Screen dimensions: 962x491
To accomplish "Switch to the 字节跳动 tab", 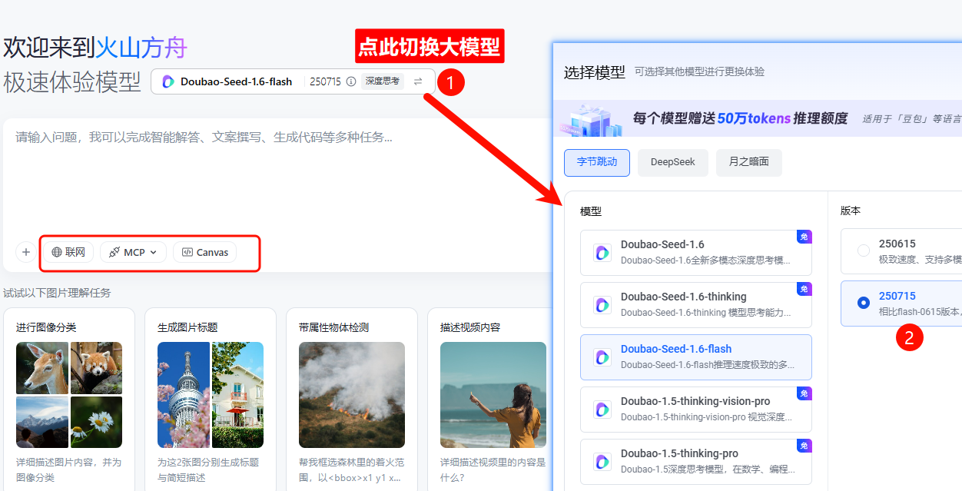I will [x=597, y=162].
